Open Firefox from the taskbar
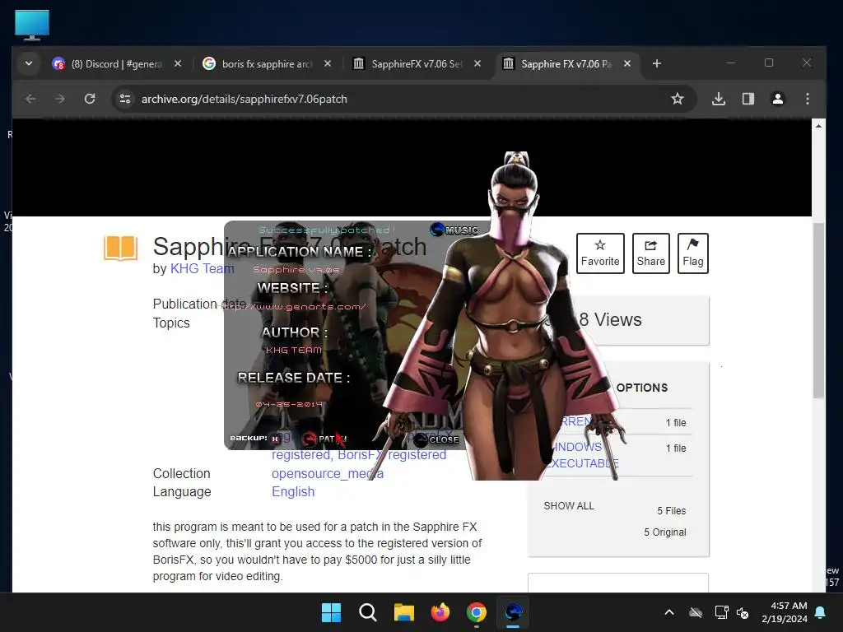The image size is (843, 632). pyautogui.click(x=440, y=612)
